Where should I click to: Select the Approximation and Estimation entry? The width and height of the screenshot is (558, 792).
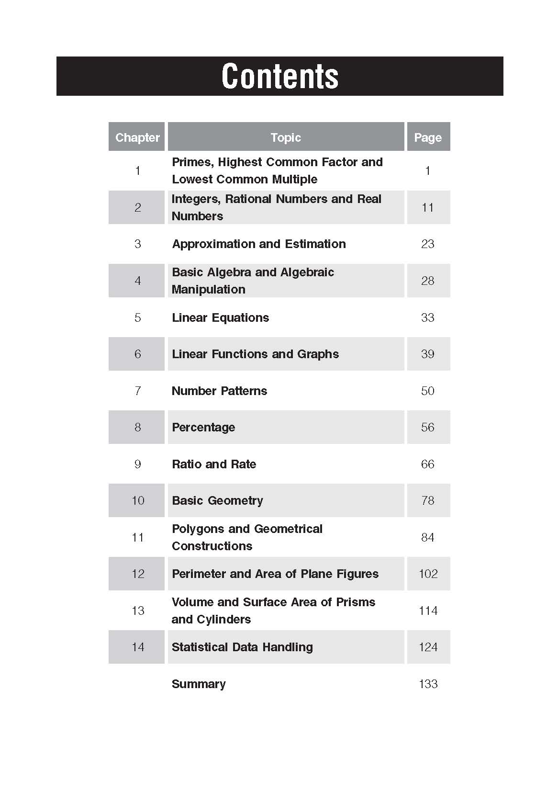[x=258, y=244]
